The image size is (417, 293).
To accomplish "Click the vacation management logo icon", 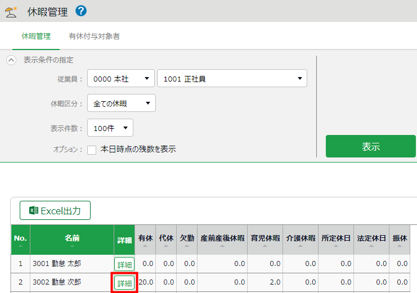I will 10,11.
